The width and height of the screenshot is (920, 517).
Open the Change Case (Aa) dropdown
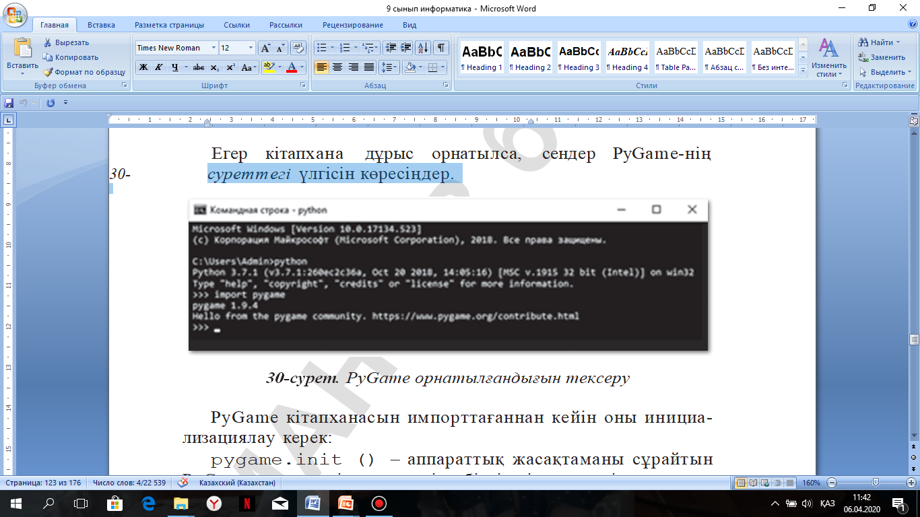tap(249, 67)
